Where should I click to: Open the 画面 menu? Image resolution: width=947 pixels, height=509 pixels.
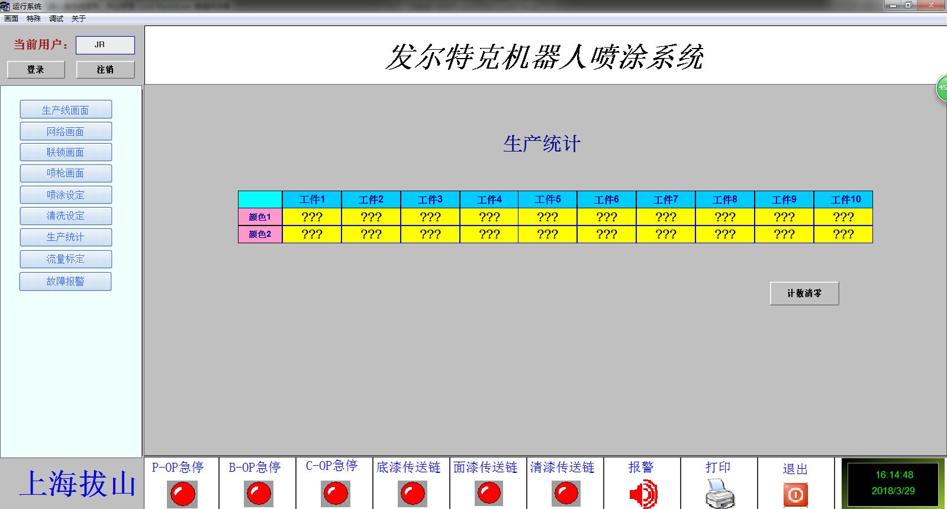coord(11,19)
